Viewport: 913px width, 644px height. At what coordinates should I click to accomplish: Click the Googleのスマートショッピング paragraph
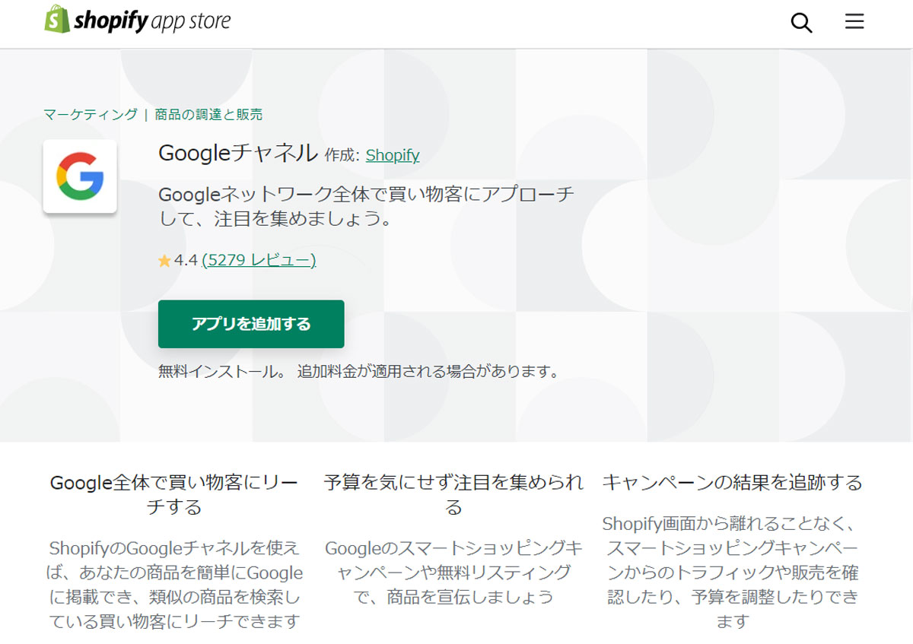453,572
